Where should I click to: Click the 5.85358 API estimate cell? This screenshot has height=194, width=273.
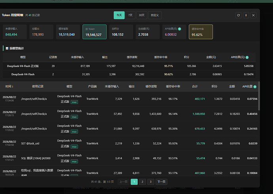(248, 66)
